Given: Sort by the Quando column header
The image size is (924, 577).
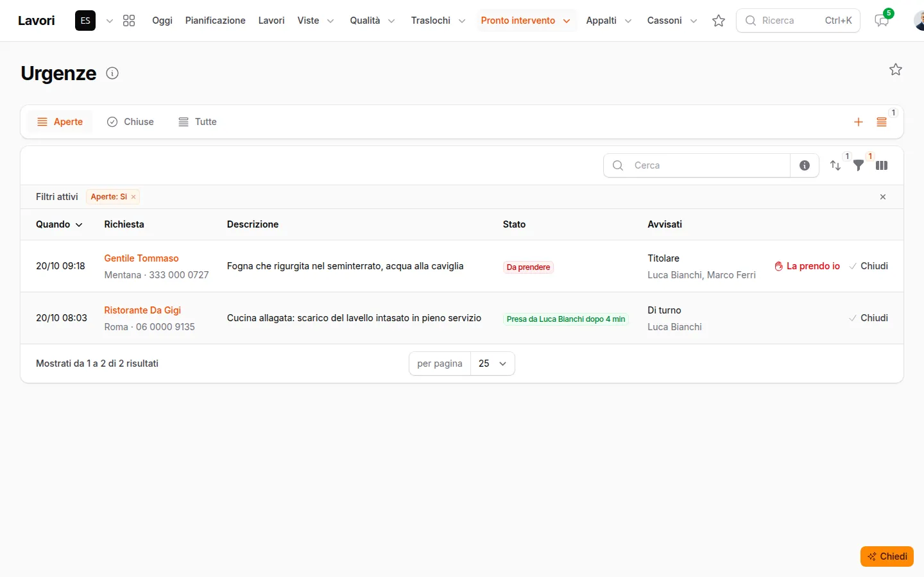Looking at the screenshot, I should point(59,224).
